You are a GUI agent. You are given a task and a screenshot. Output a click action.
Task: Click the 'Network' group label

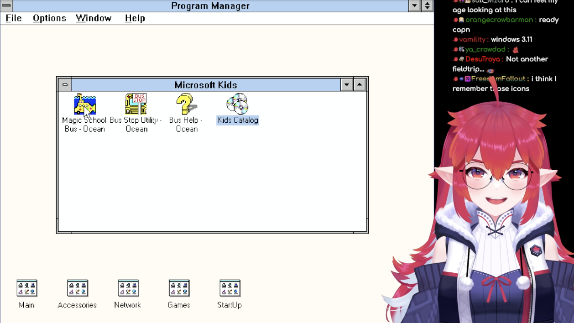click(x=128, y=305)
